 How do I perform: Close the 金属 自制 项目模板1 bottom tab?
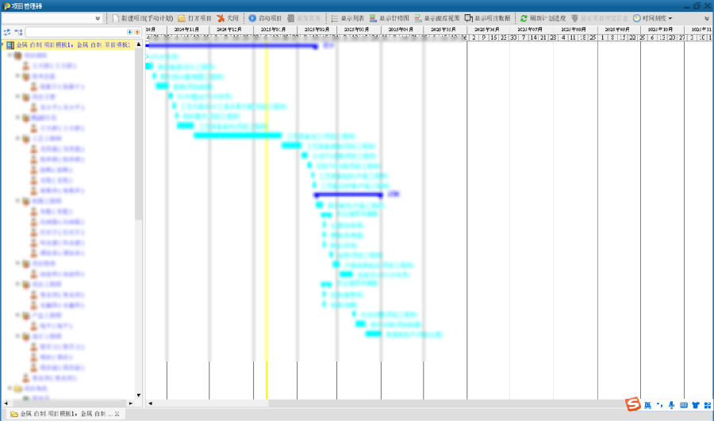tap(117, 414)
